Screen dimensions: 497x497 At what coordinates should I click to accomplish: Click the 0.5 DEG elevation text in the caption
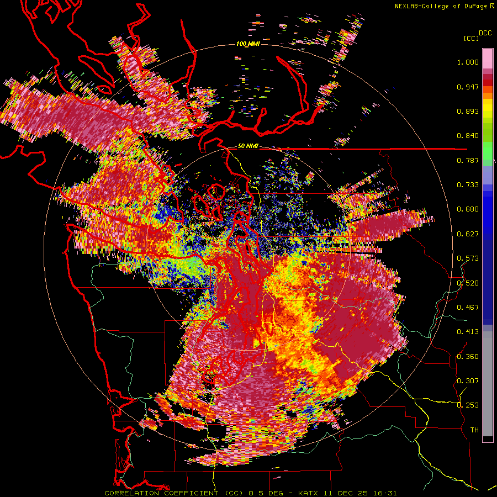click(267, 493)
